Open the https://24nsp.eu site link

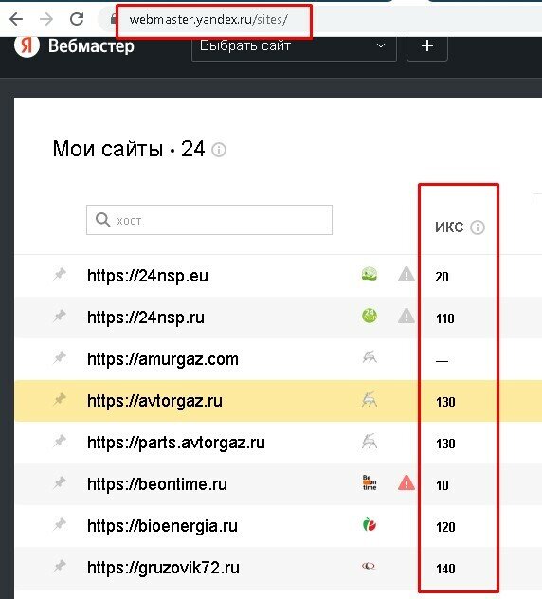(148, 276)
